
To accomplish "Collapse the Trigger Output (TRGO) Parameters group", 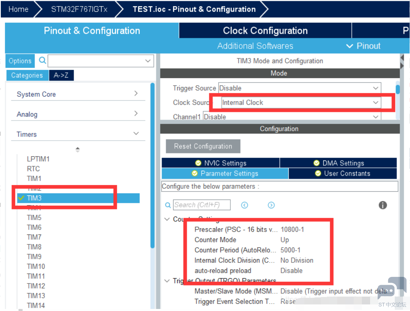I will click(x=167, y=281).
